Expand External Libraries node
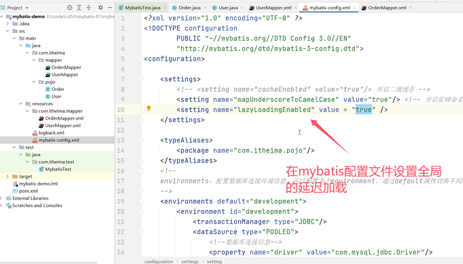 pyautogui.click(x=2, y=198)
